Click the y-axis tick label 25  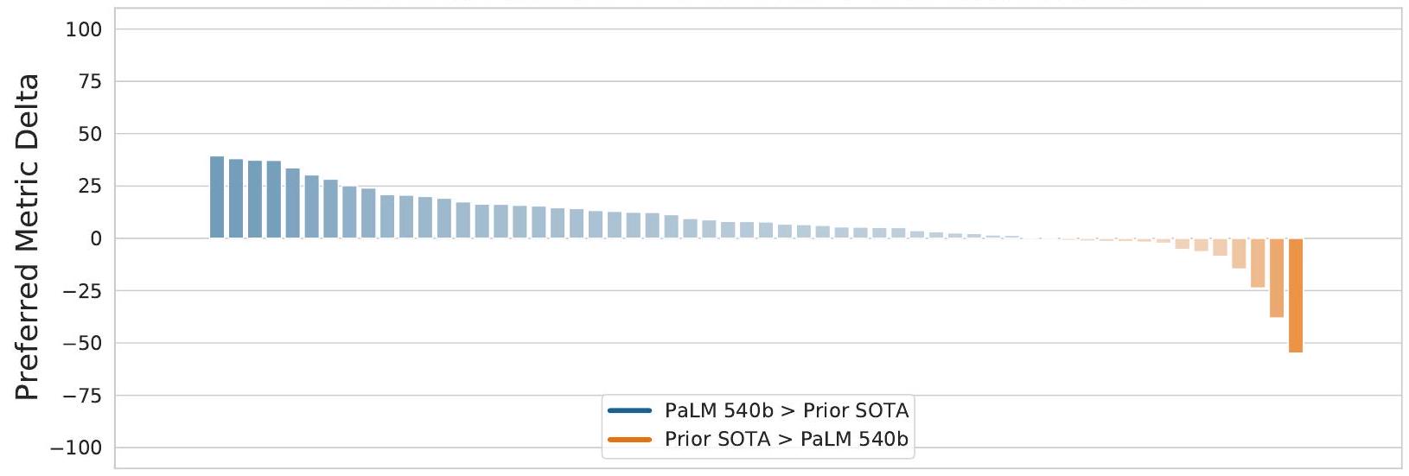click(x=89, y=187)
